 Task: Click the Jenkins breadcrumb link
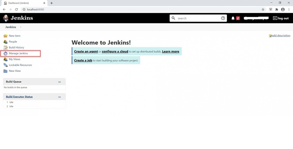11,27
